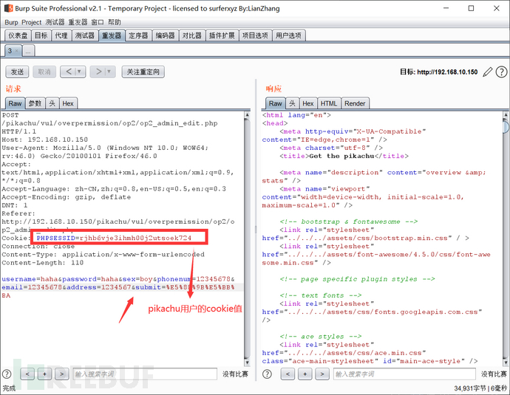510x395 pixels.
Task: Select response Render tab
Action: [x=355, y=103]
